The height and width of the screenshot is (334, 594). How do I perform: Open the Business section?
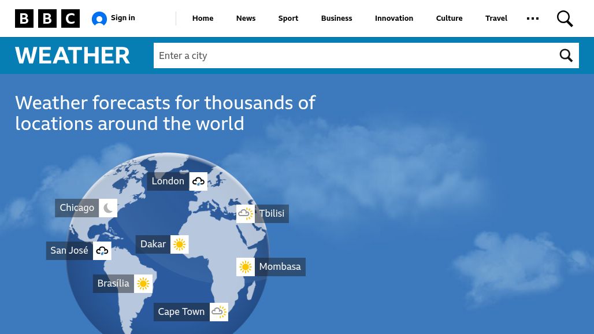click(x=336, y=18)
